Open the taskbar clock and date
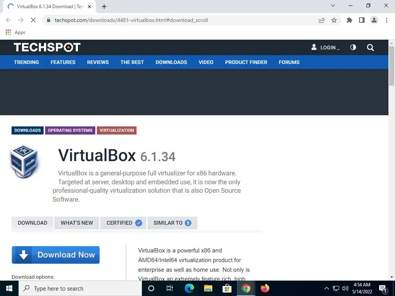 362,288
